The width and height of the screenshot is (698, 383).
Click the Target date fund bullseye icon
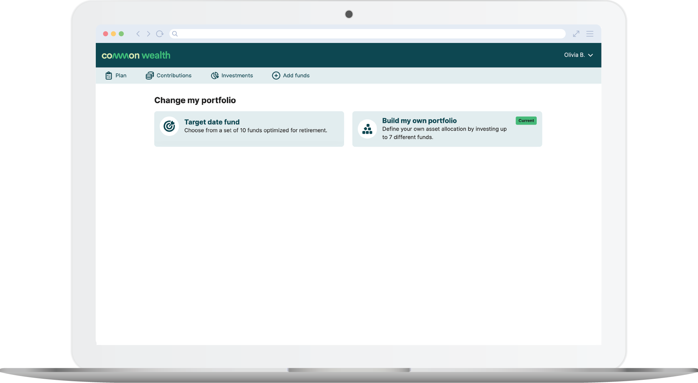[x=169, y=126]
